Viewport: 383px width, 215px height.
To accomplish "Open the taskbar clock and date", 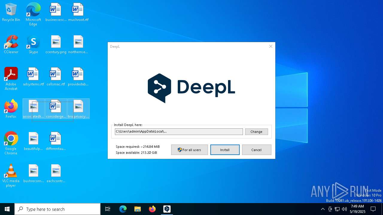I will coord(357,209).
